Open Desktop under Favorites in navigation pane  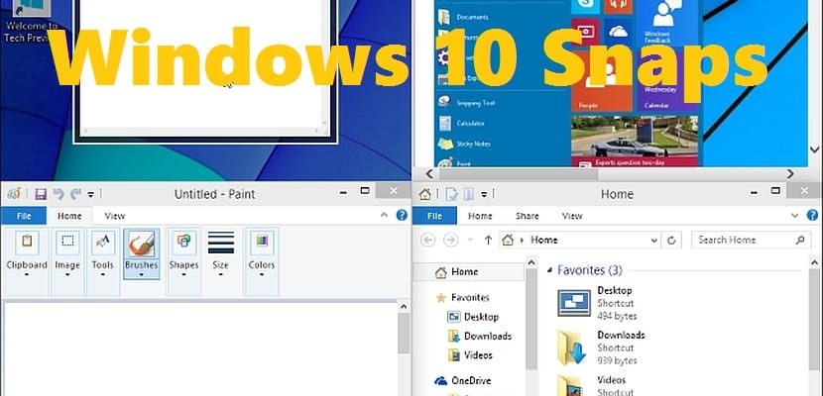[x=472, y=317]
